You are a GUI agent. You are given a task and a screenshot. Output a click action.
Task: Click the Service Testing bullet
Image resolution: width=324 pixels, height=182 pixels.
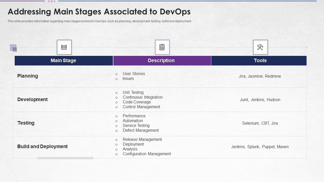[136, 126]
